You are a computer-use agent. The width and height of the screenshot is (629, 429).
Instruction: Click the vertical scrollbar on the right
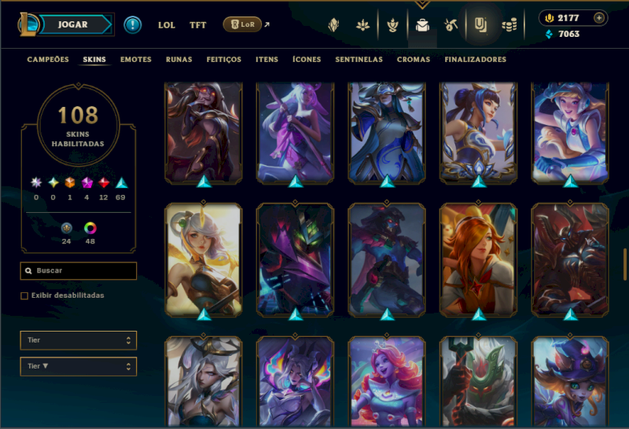pyautogui.click(x=624, y=265)
